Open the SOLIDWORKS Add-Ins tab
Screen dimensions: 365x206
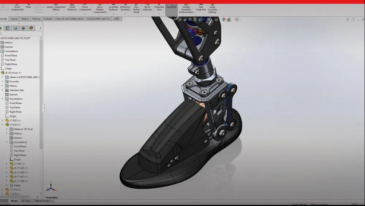[98, 19]
